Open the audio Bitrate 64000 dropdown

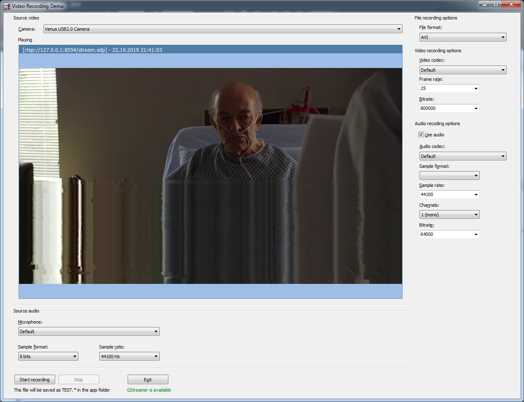click(476, 235)
